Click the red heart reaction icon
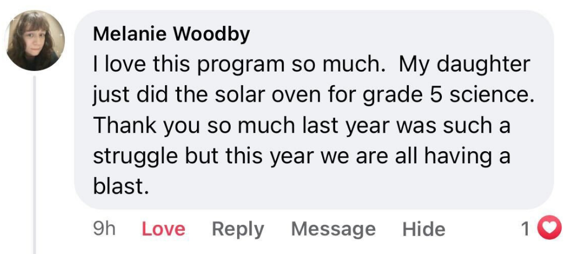This screenshot has height=254, width=580. click(551, 229)
